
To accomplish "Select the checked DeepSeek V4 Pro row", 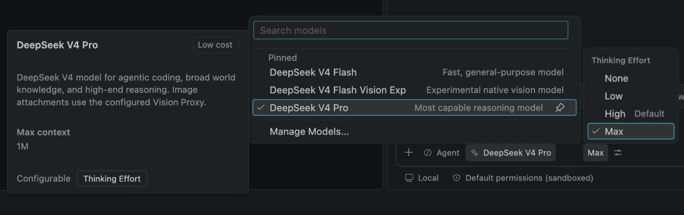I will (x=414, y=108).
